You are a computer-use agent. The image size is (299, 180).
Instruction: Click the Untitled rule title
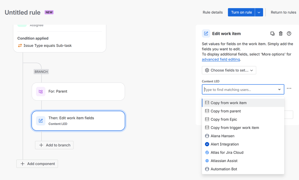[22, 12]
